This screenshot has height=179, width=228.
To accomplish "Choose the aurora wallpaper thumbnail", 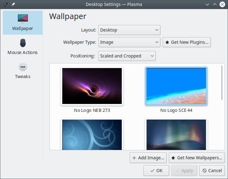I will coord(176,135).
